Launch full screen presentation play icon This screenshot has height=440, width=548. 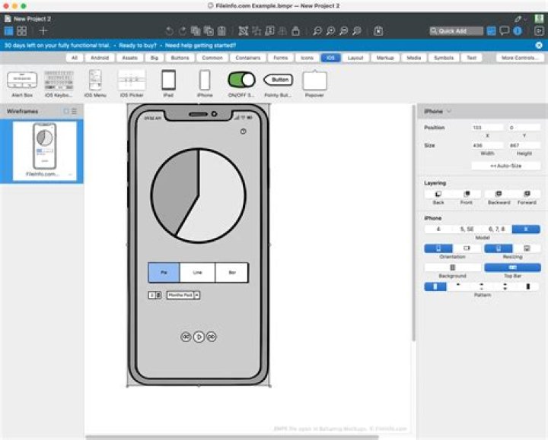(x=538, y=31)
